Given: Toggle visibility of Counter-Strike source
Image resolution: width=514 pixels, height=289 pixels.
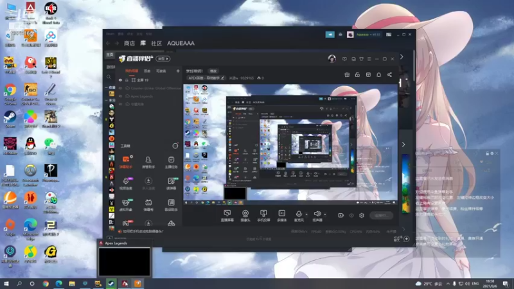Looking at the screenshot, I should click(x=120, y=88).
